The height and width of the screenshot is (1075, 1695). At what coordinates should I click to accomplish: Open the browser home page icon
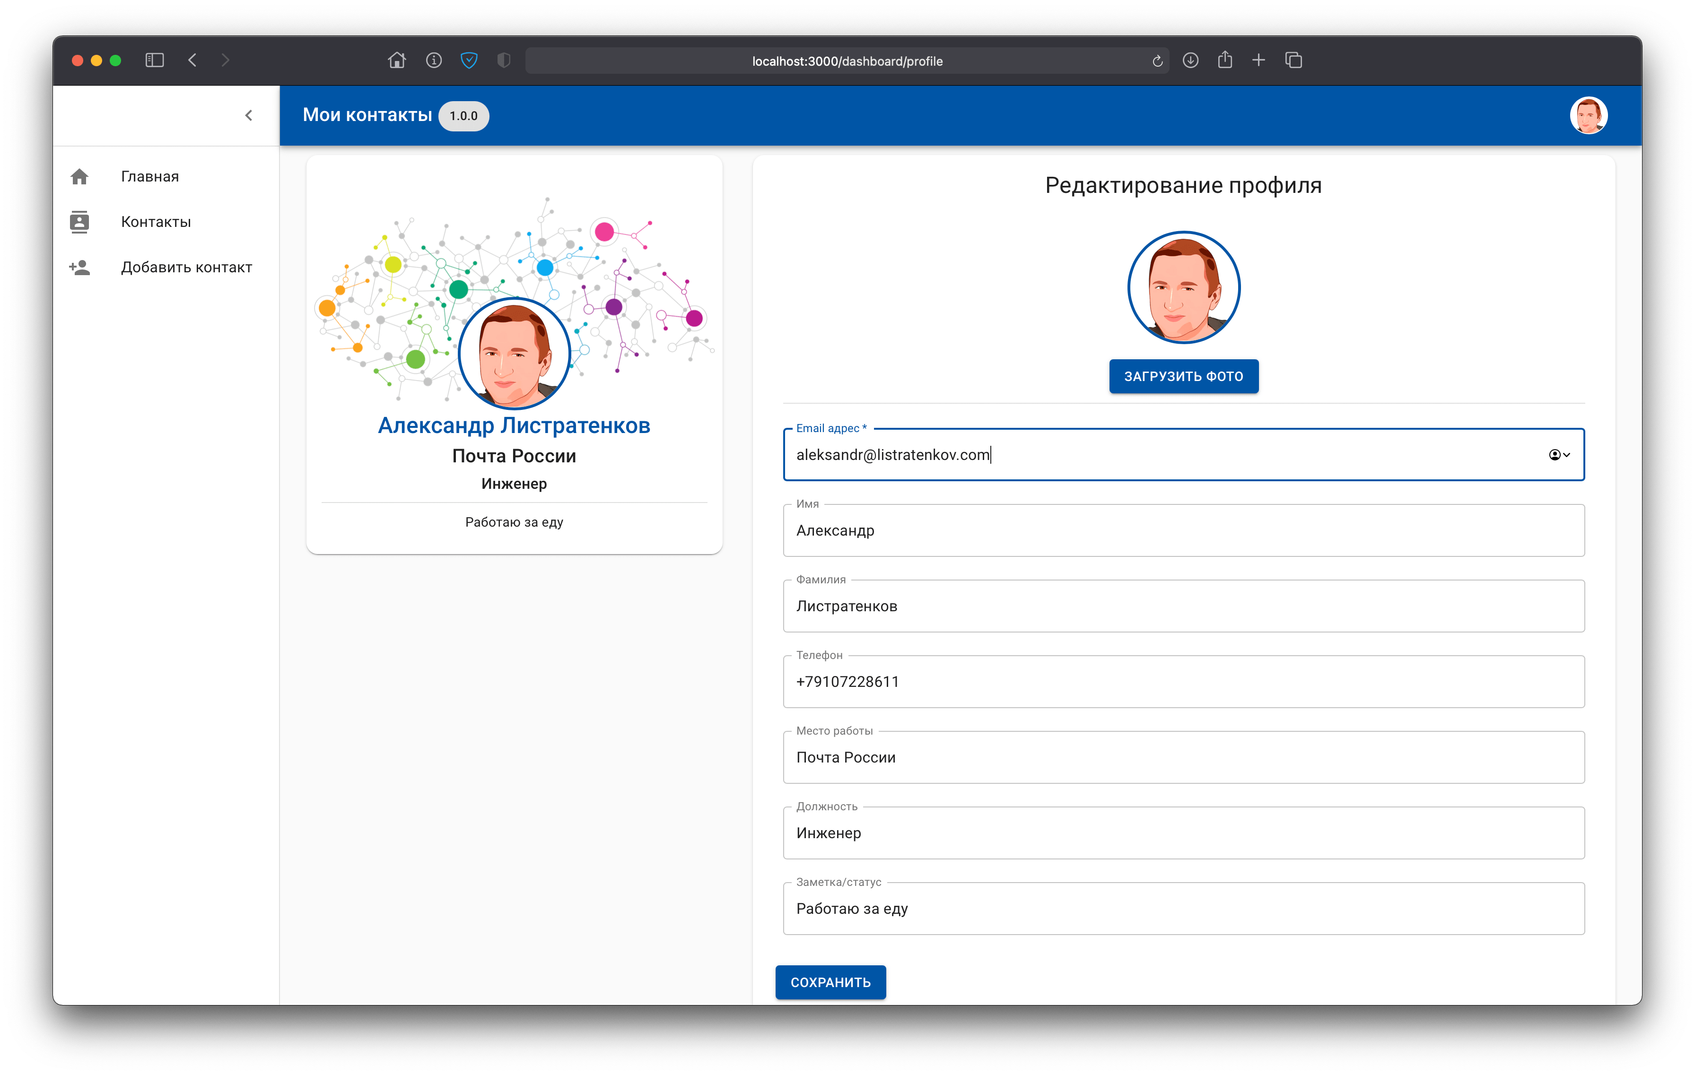(x=397, y=61)
